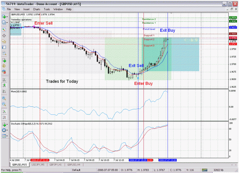Select the GBPUSD,M15 chart tab
This screenshot has width=239, height=173.
pyautogui.click(x=20, y=165)
